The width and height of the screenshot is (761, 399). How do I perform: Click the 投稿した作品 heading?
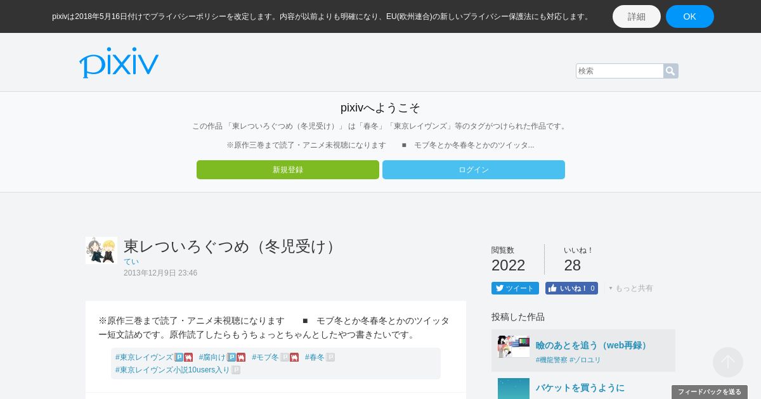pyautogui.click(x=518, y=317)
